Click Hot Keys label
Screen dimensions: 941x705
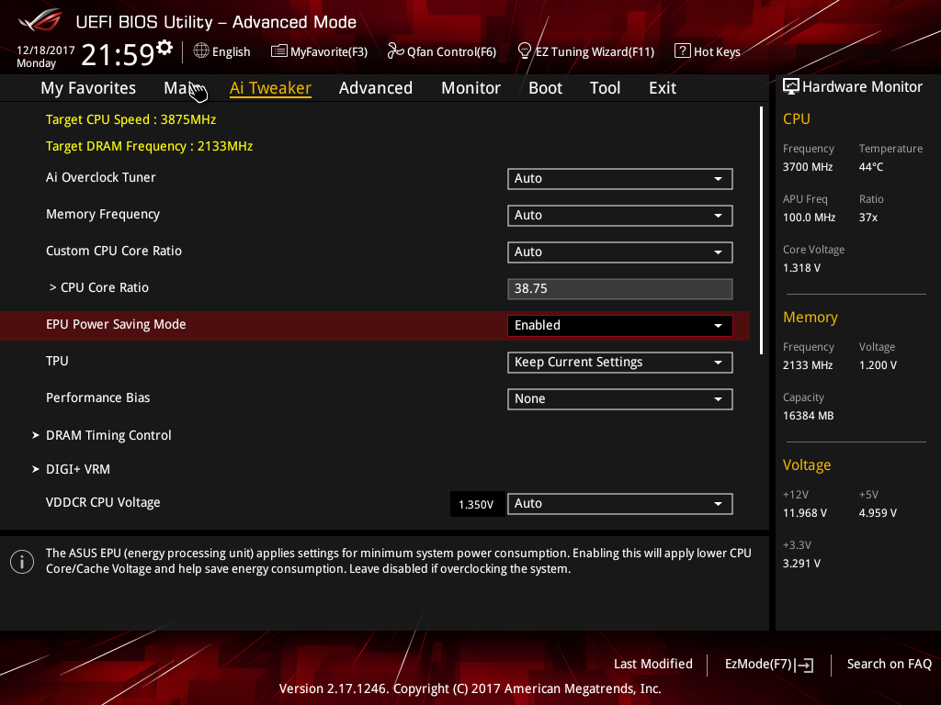tap(717, 52)
